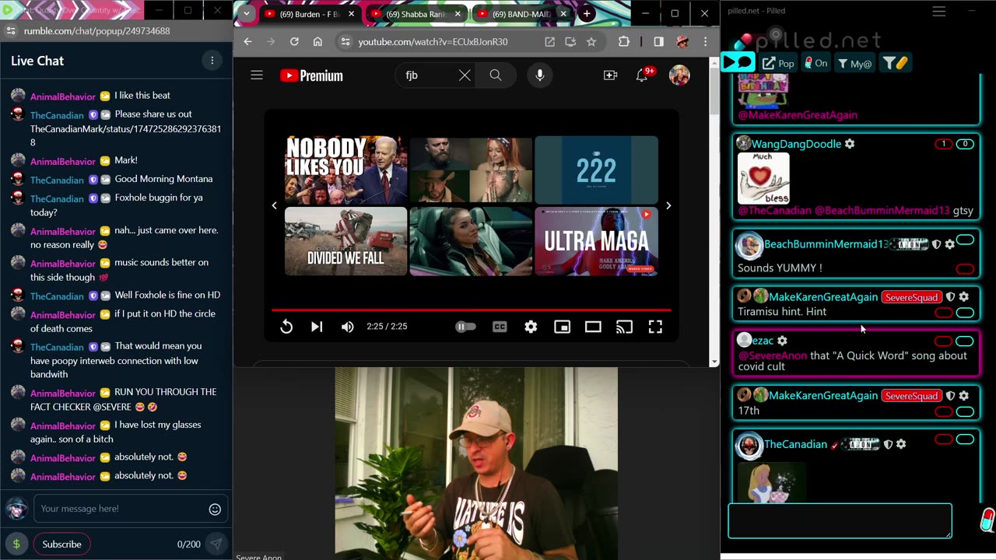Cast the video with Play on TV

click(624, 327)
